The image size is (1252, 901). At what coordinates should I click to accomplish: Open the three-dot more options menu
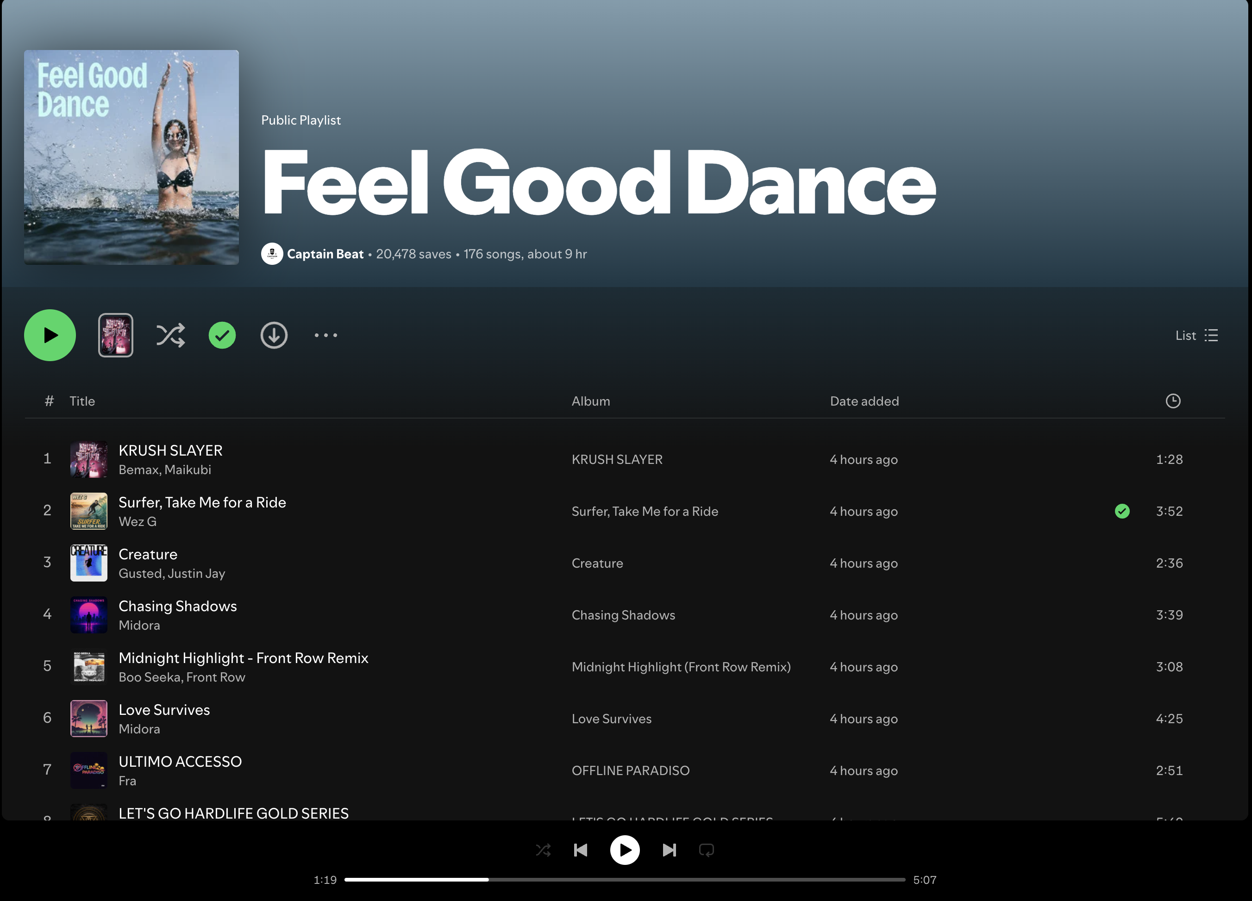[326, 335]
